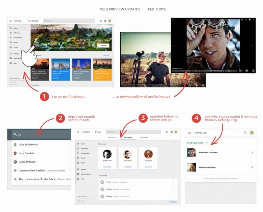Switch to the FOLLOWERS tab
The height and width of the screenshot is (212, 263).
coord(144,137)
